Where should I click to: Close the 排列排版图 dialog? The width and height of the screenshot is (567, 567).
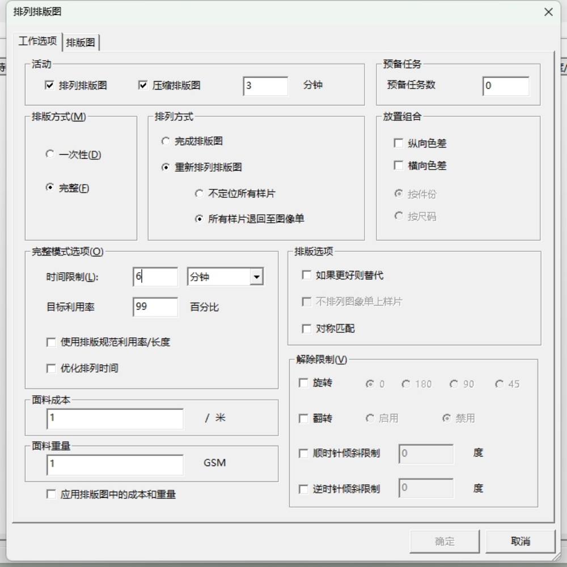click(x=548, y=12)
